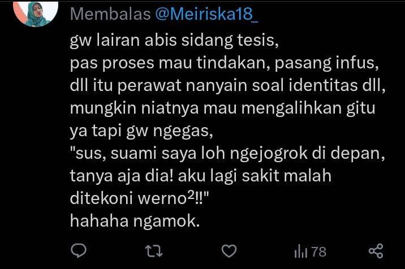Click the closing line "hahaha ngamok."

[135, 221]
